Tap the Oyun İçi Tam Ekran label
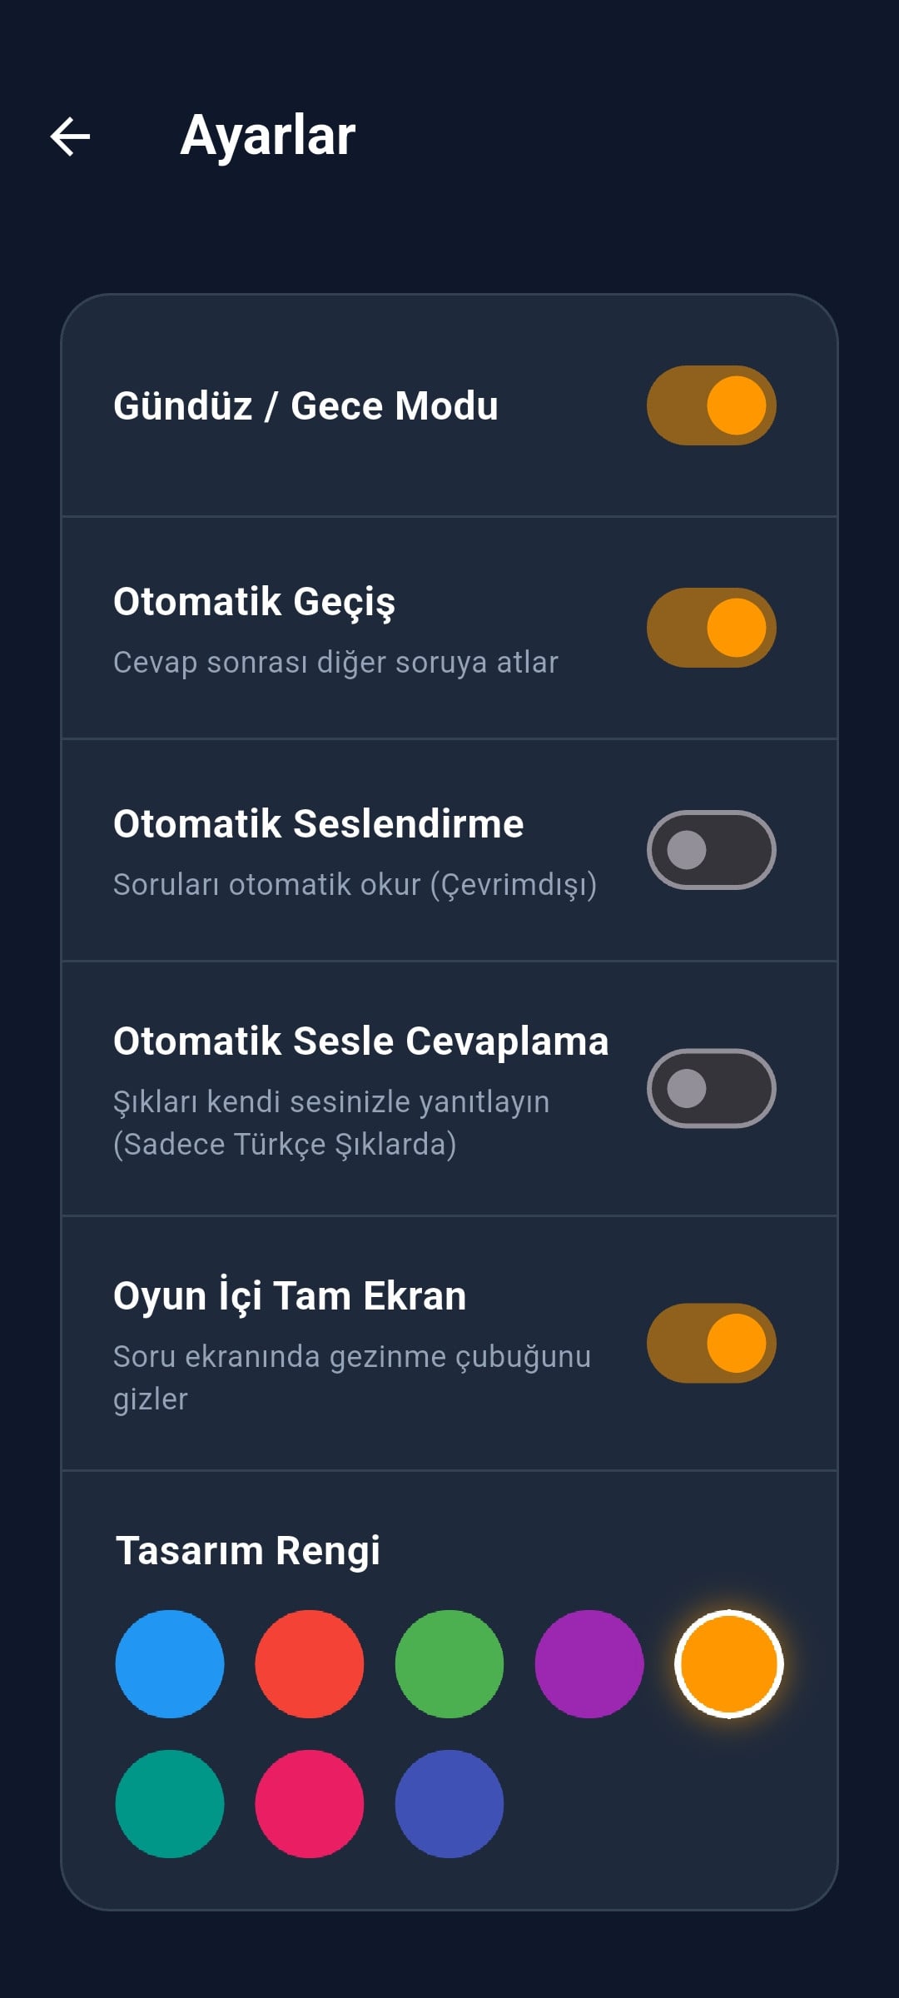The width and height of the screenshot is (899, 1998). pyautogui.click(x=290, y=1296)
